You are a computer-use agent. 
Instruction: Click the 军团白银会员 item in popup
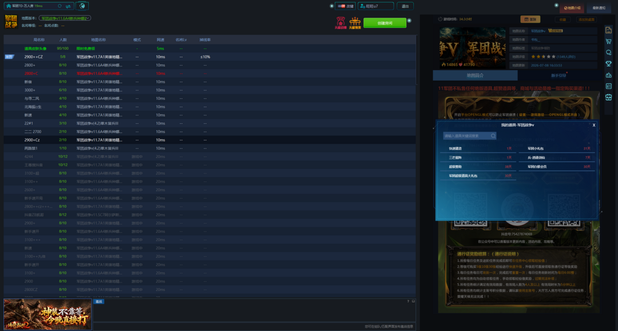click(557, 167)
